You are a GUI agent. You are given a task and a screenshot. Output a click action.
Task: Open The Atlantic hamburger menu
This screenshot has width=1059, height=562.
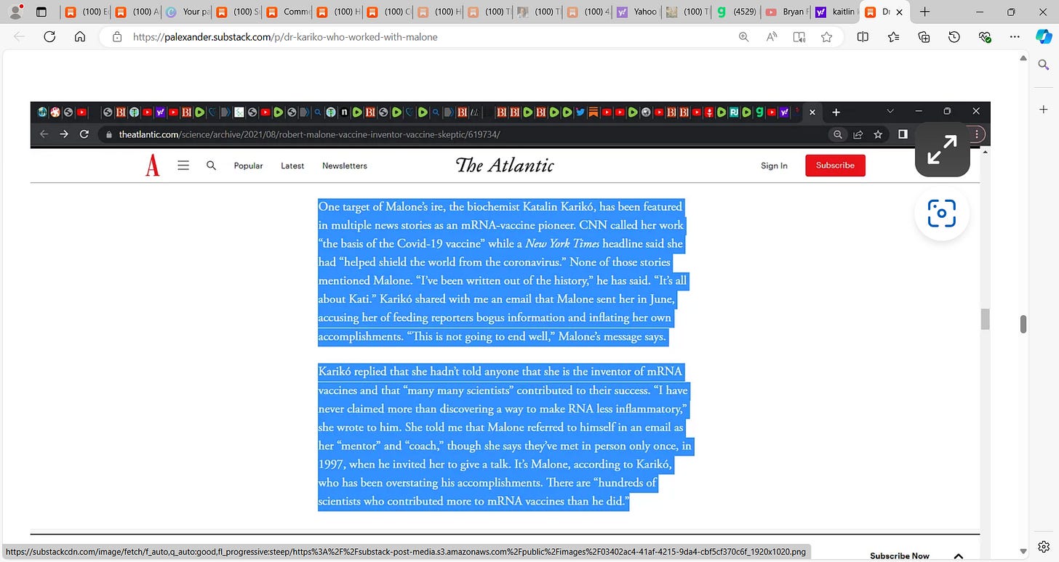coord(183,166)
